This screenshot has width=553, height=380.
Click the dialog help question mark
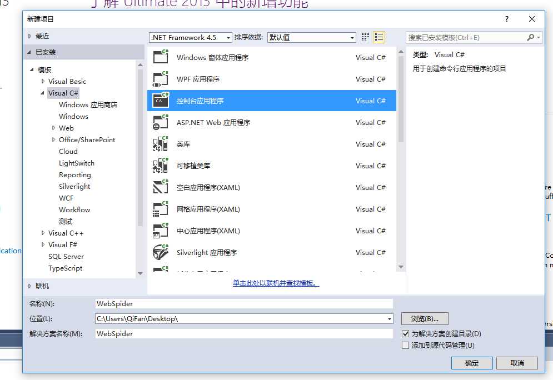(x=507, y=19)
